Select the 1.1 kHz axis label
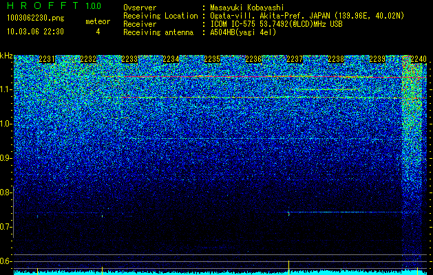Image resolution: width=433 pixels, height=275 pixels. [5, 89]
